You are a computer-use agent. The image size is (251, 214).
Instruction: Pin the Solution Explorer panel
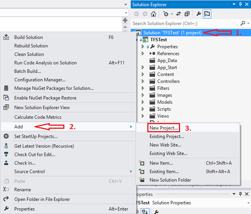240,4
